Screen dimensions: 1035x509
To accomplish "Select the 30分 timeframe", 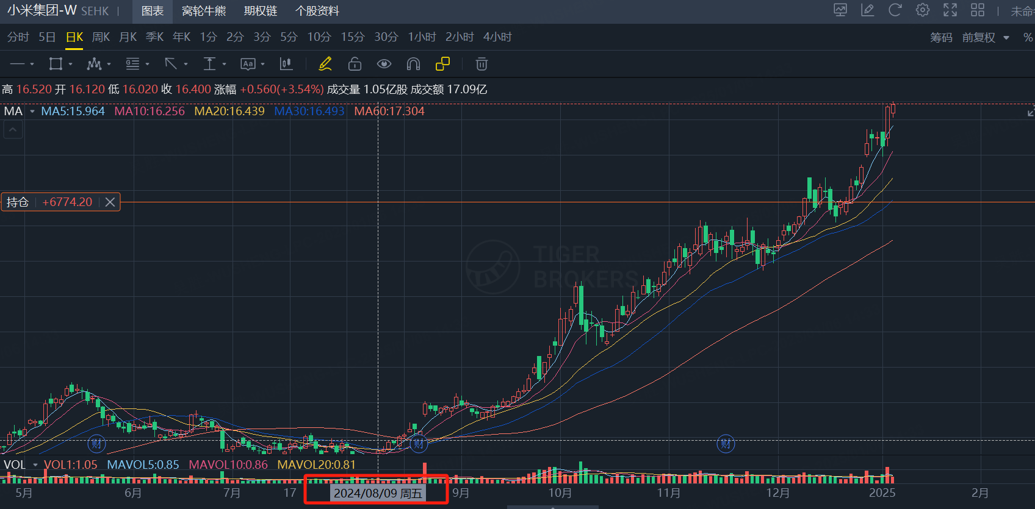I will click(386, 37).
